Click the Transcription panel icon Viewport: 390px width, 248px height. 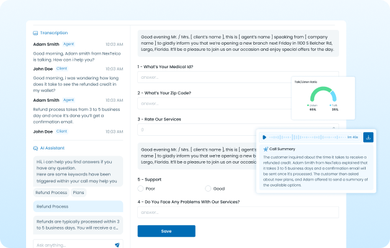(x=35, y=33)
